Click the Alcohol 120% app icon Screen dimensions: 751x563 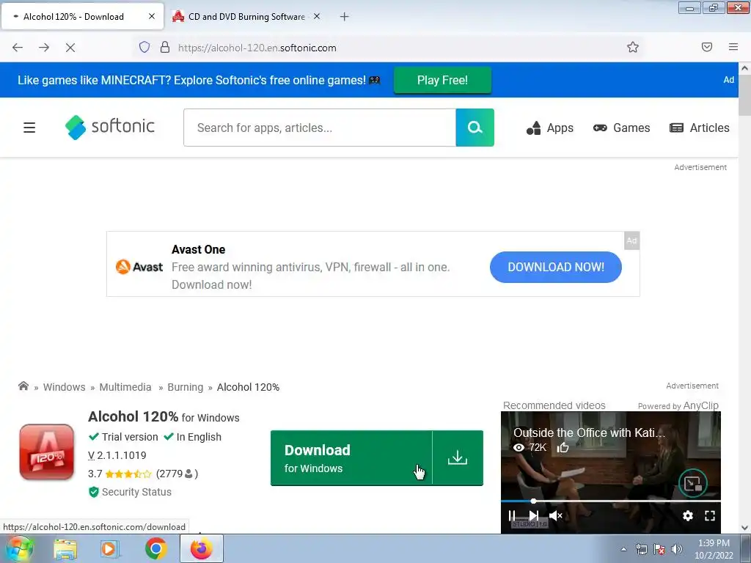click(46, 452)
